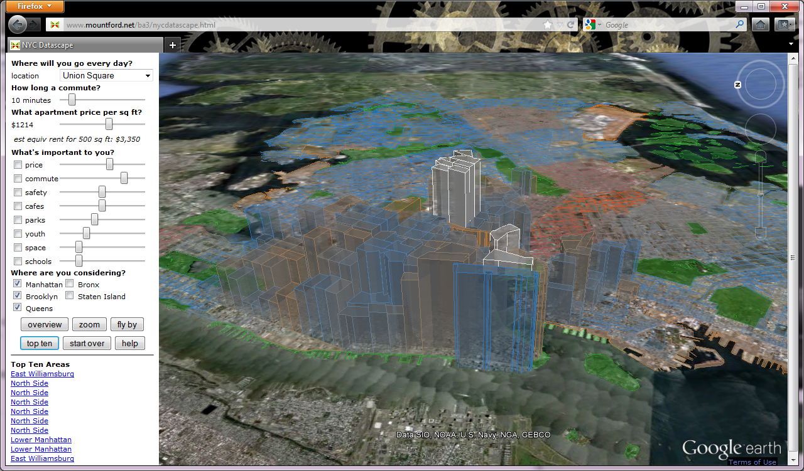The image size is (804, 471).
Task: Uncheck the Manhattan borough
Action: [x=18, y=284]
